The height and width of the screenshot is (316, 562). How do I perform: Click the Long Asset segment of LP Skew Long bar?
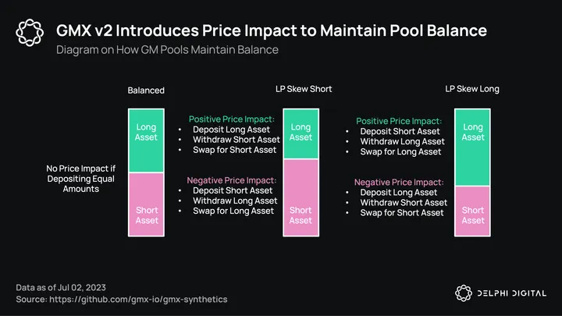click(472, 147)
